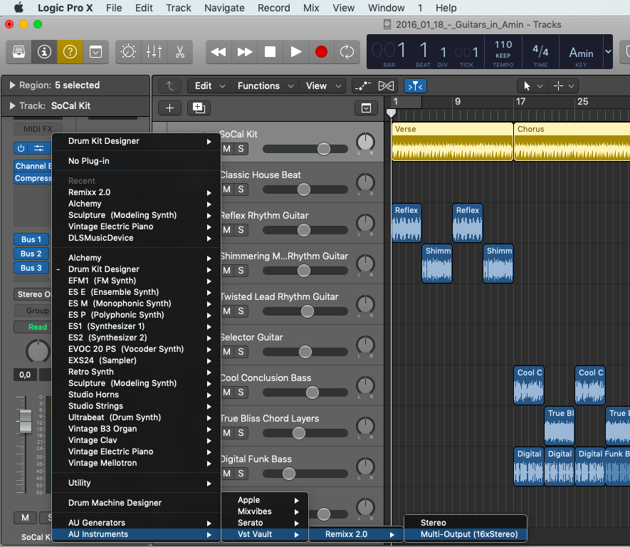
Task: Select Stereo in Remixx submenu
Action: click(466, 523)
